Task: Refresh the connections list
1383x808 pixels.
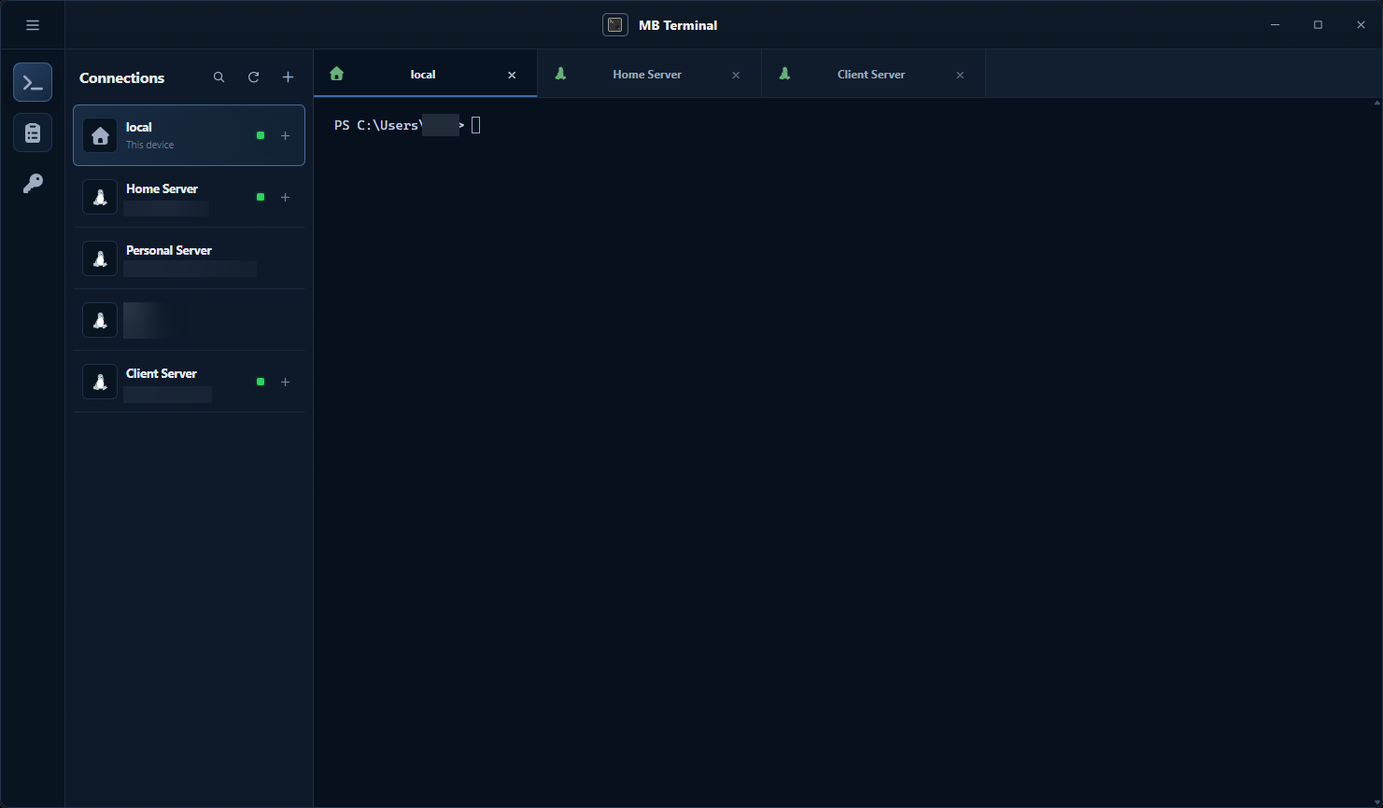Action: [253, 77]
